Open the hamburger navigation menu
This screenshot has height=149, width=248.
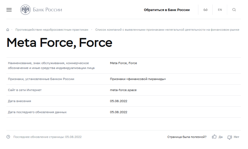pos(9,10)
